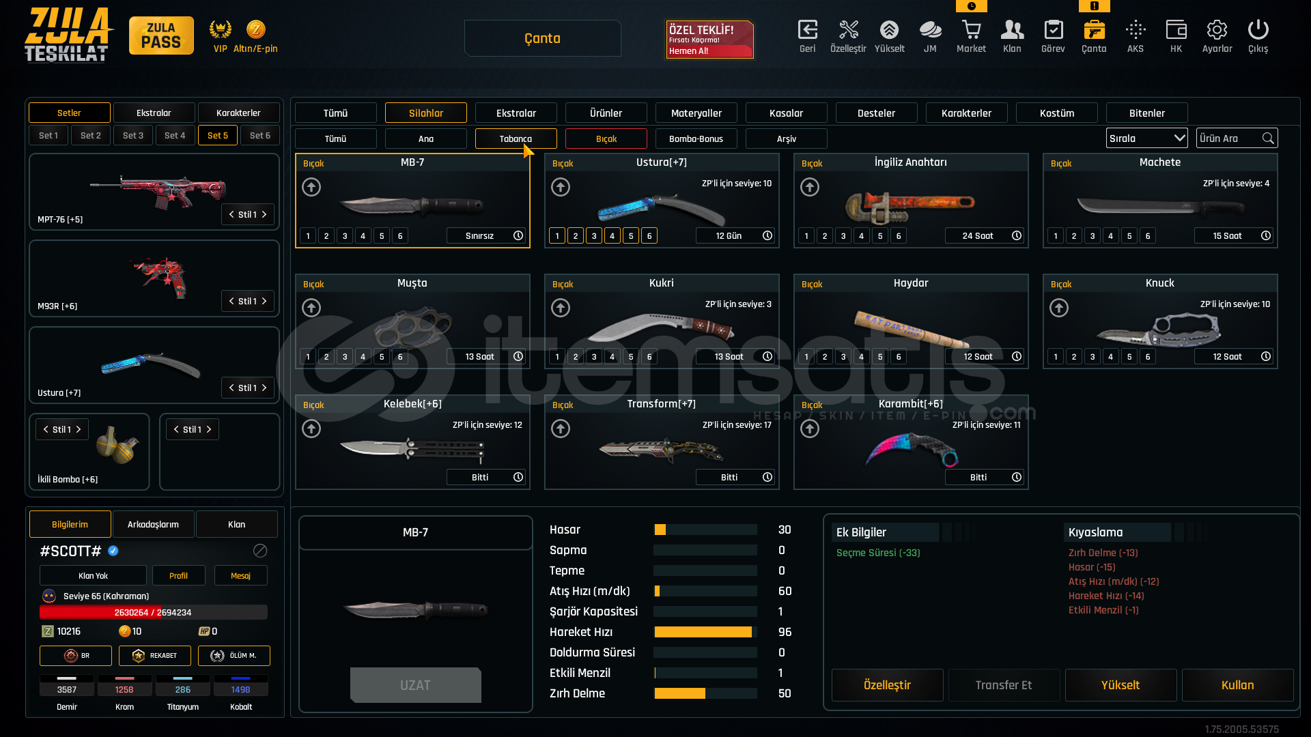The height and width of the screenshot is (737, 1311).
Task: Open the Görev tasks icon
Action: point(1053,30)
